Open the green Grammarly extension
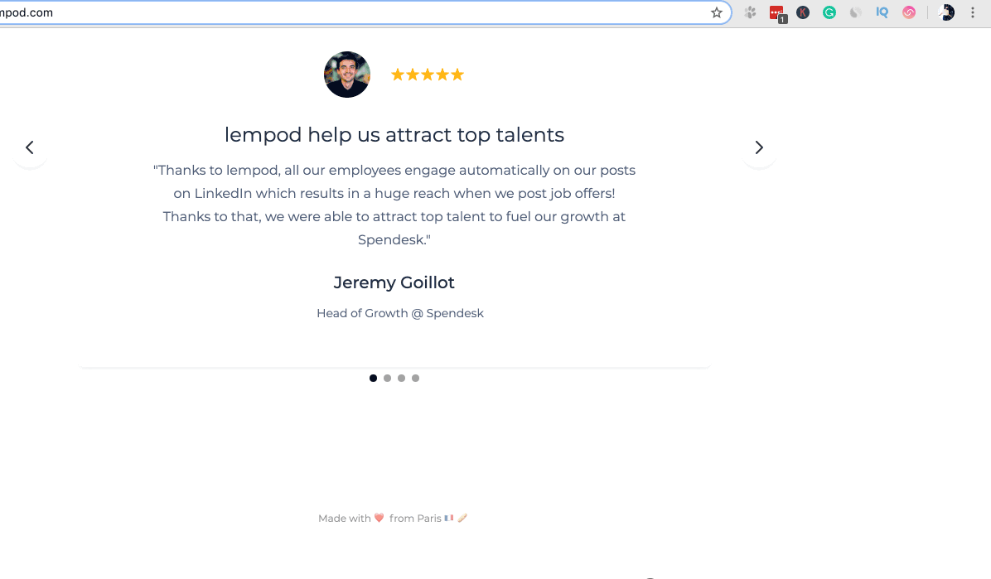The image size is (991, 579). point(829,12)
